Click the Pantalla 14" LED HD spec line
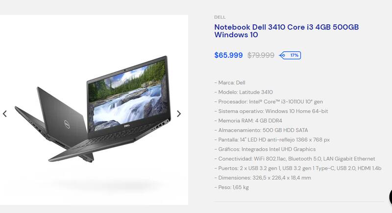The height and width of the screenshot is (213, 392). pyautogui.click(x=272, y=140)
